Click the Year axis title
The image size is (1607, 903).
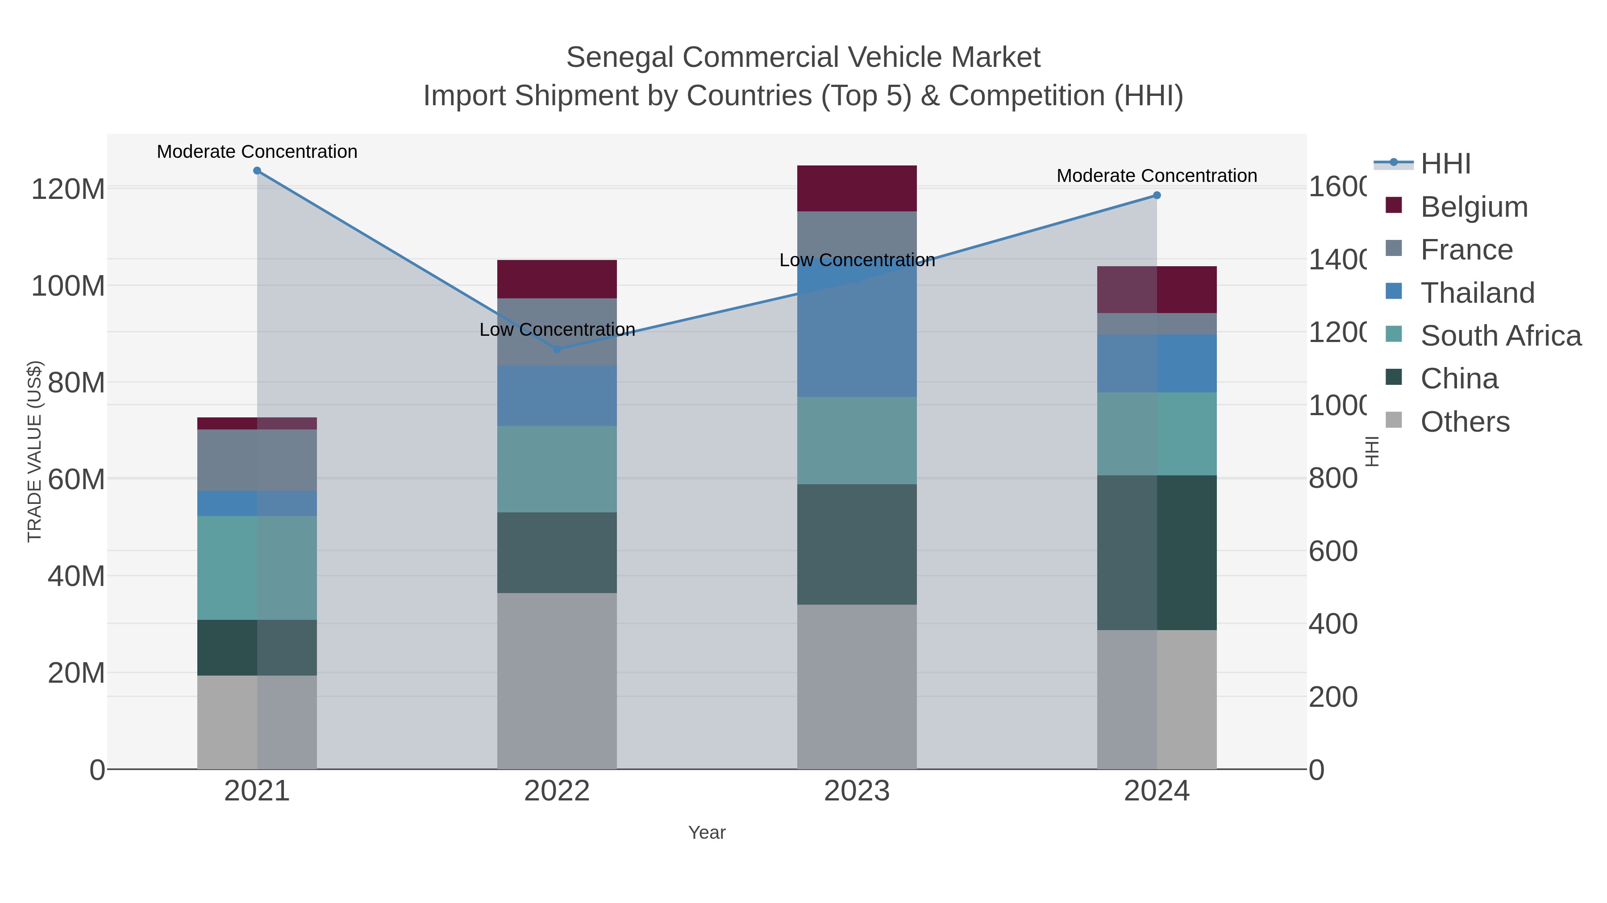(x=707, y=833)
